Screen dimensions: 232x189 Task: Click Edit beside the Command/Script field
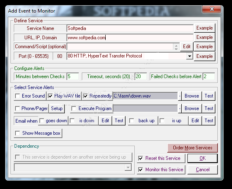tap(187, 47)
